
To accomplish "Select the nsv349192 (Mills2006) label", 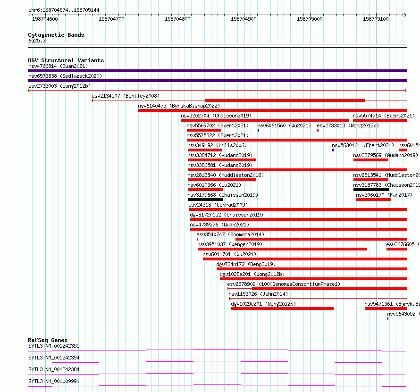I will point(217,145).
